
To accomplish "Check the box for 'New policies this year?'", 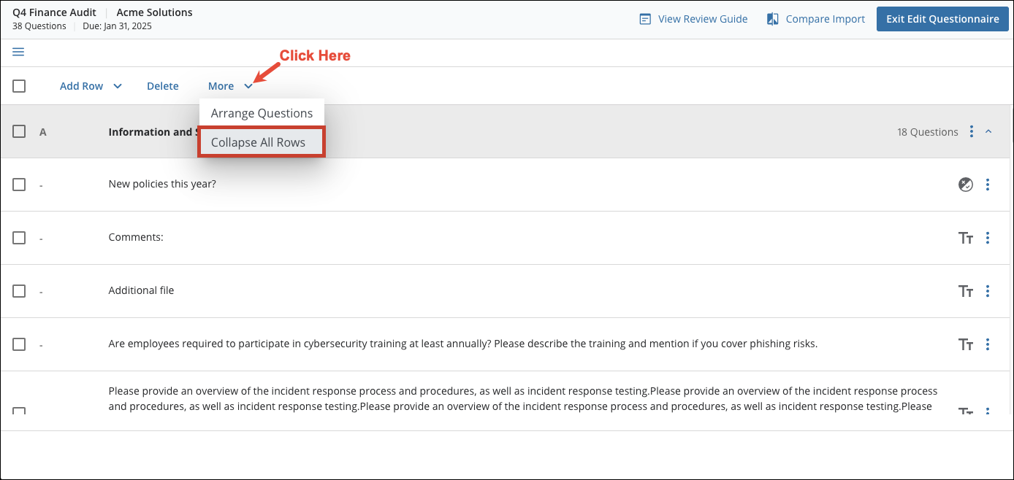I will [x=19, y=185].
